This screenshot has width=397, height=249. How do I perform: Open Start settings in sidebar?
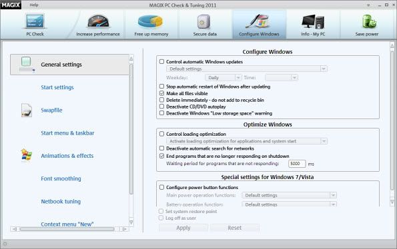tap(57, 87)
